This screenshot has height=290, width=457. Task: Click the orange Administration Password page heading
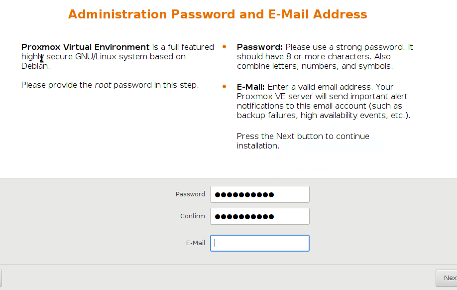(218, 14)
